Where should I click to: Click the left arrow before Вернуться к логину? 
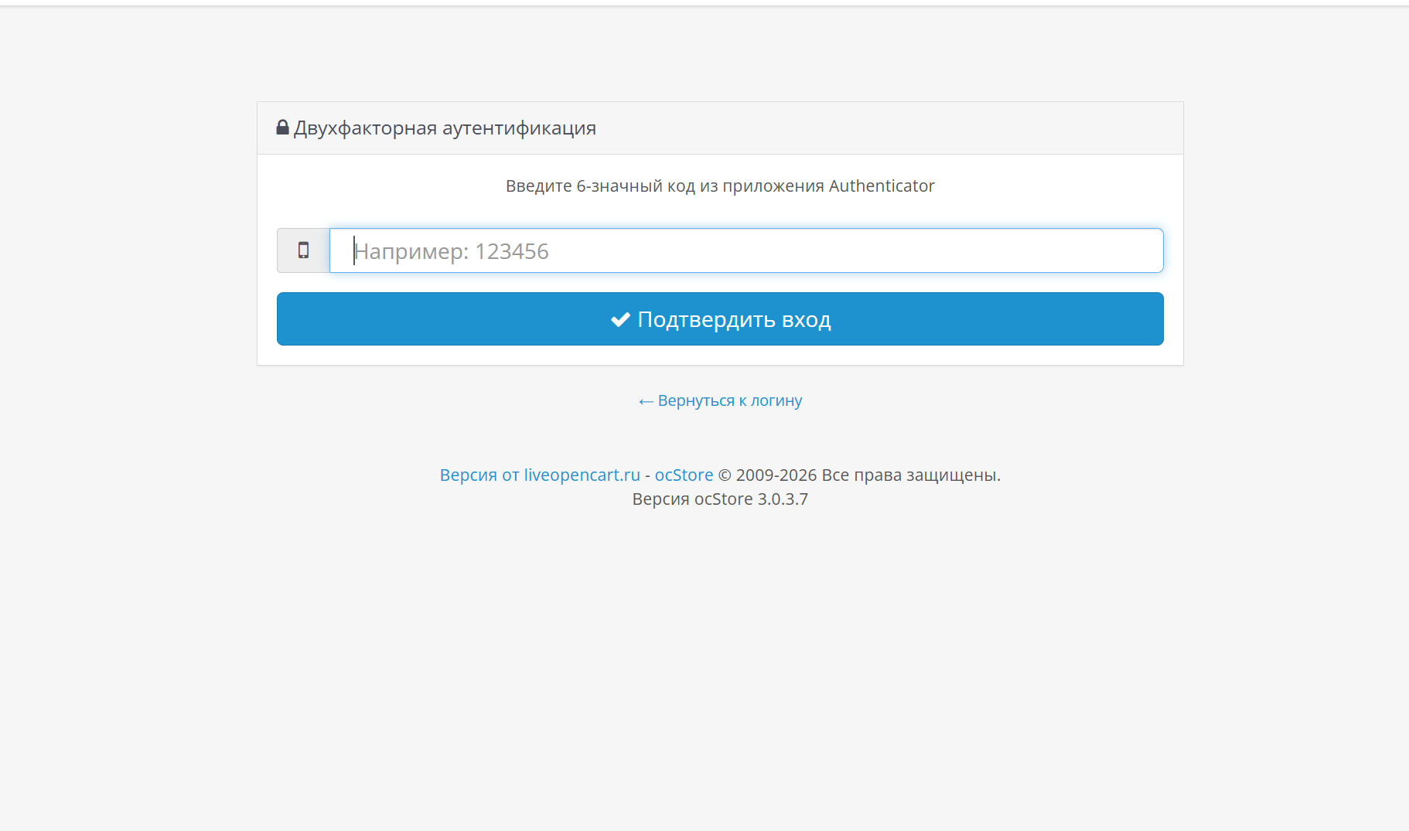coord(646,401)
